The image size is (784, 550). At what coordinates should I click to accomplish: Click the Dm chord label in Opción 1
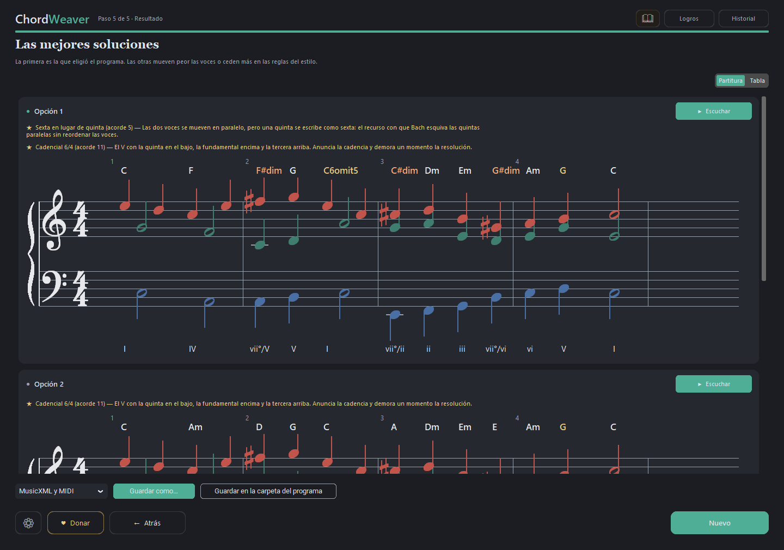click(432, 170)
